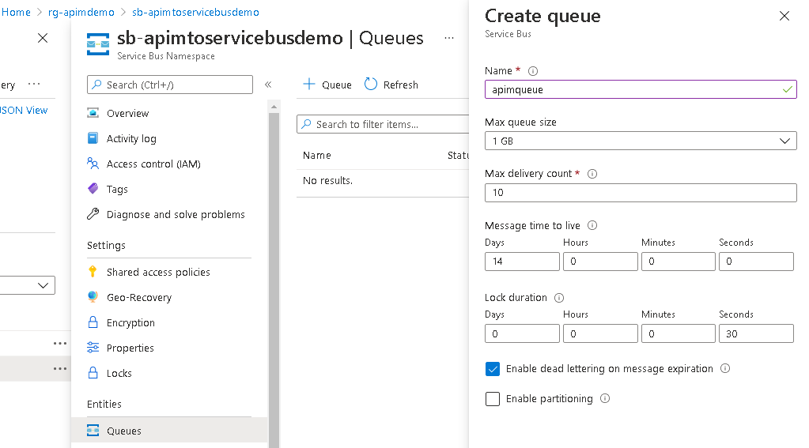Click the Name field info icon

coord(533,71)
